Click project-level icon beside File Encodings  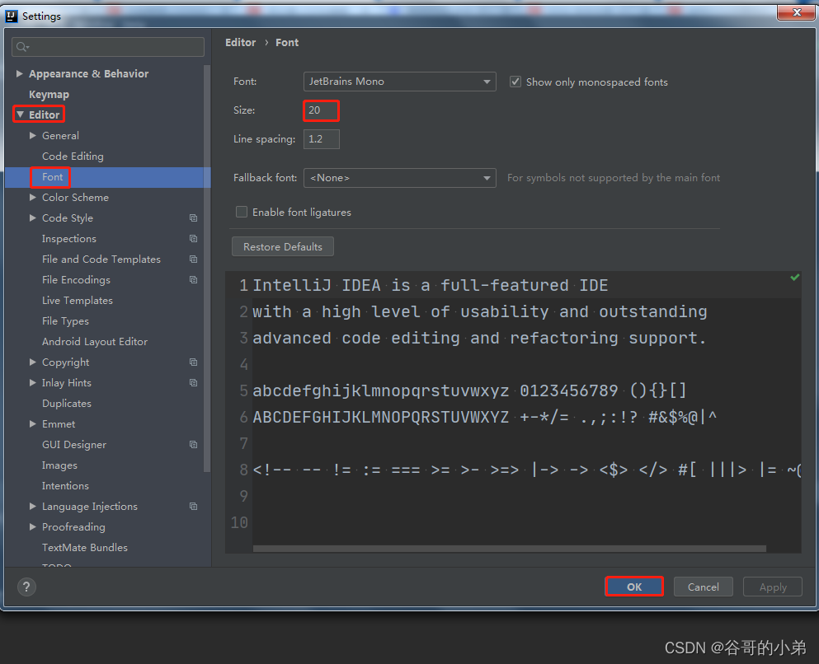[193, 279]
